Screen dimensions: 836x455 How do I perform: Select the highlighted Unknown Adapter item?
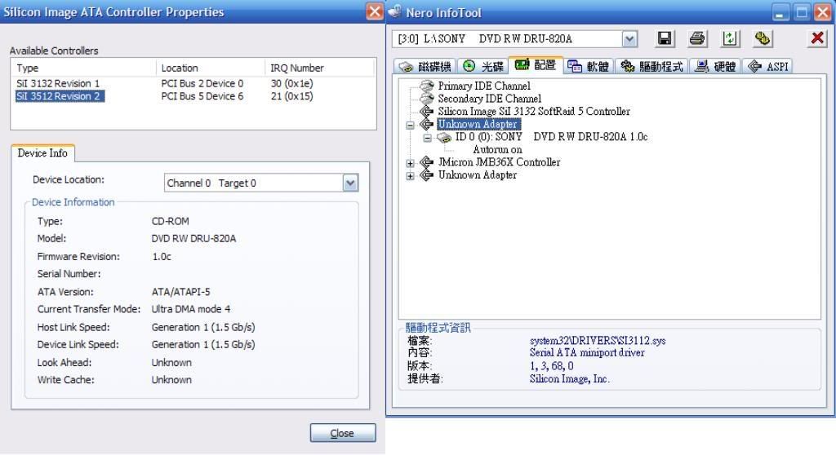coord(478,124)
